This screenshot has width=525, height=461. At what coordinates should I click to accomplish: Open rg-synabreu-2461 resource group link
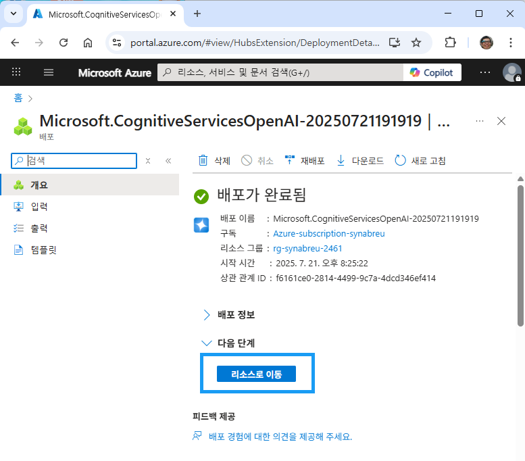(x=307, y=249)
